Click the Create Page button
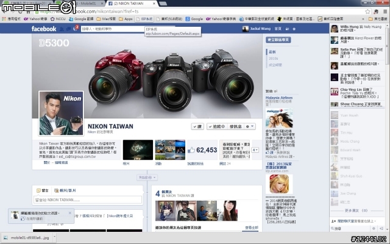The height and width of the screenshot is (244, 390). pos(278,40)
